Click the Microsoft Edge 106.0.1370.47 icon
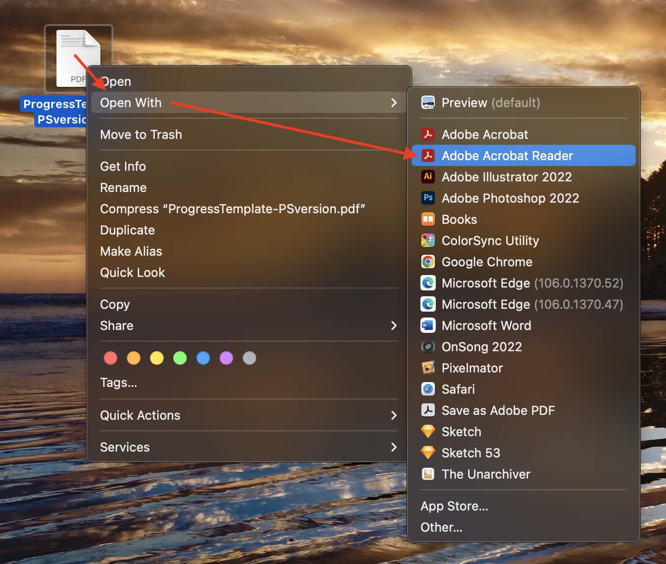This screenshot has width=666, height=564. tap(428, 304)
